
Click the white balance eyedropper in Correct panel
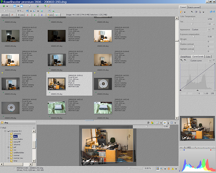[192, 12]
